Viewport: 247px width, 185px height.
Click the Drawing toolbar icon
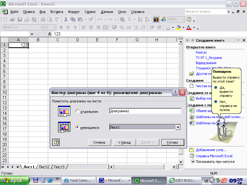click(x=163, y=19)
